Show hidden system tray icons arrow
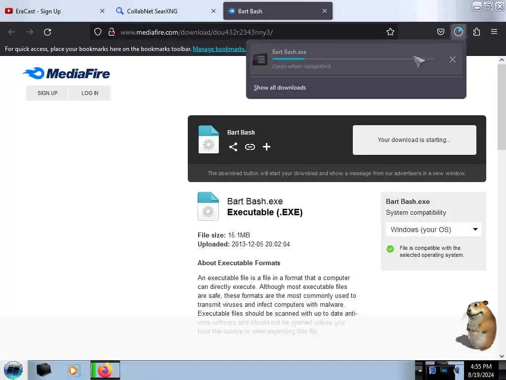Viewport: 506px width, 380px height. click(x=420, y=370)
